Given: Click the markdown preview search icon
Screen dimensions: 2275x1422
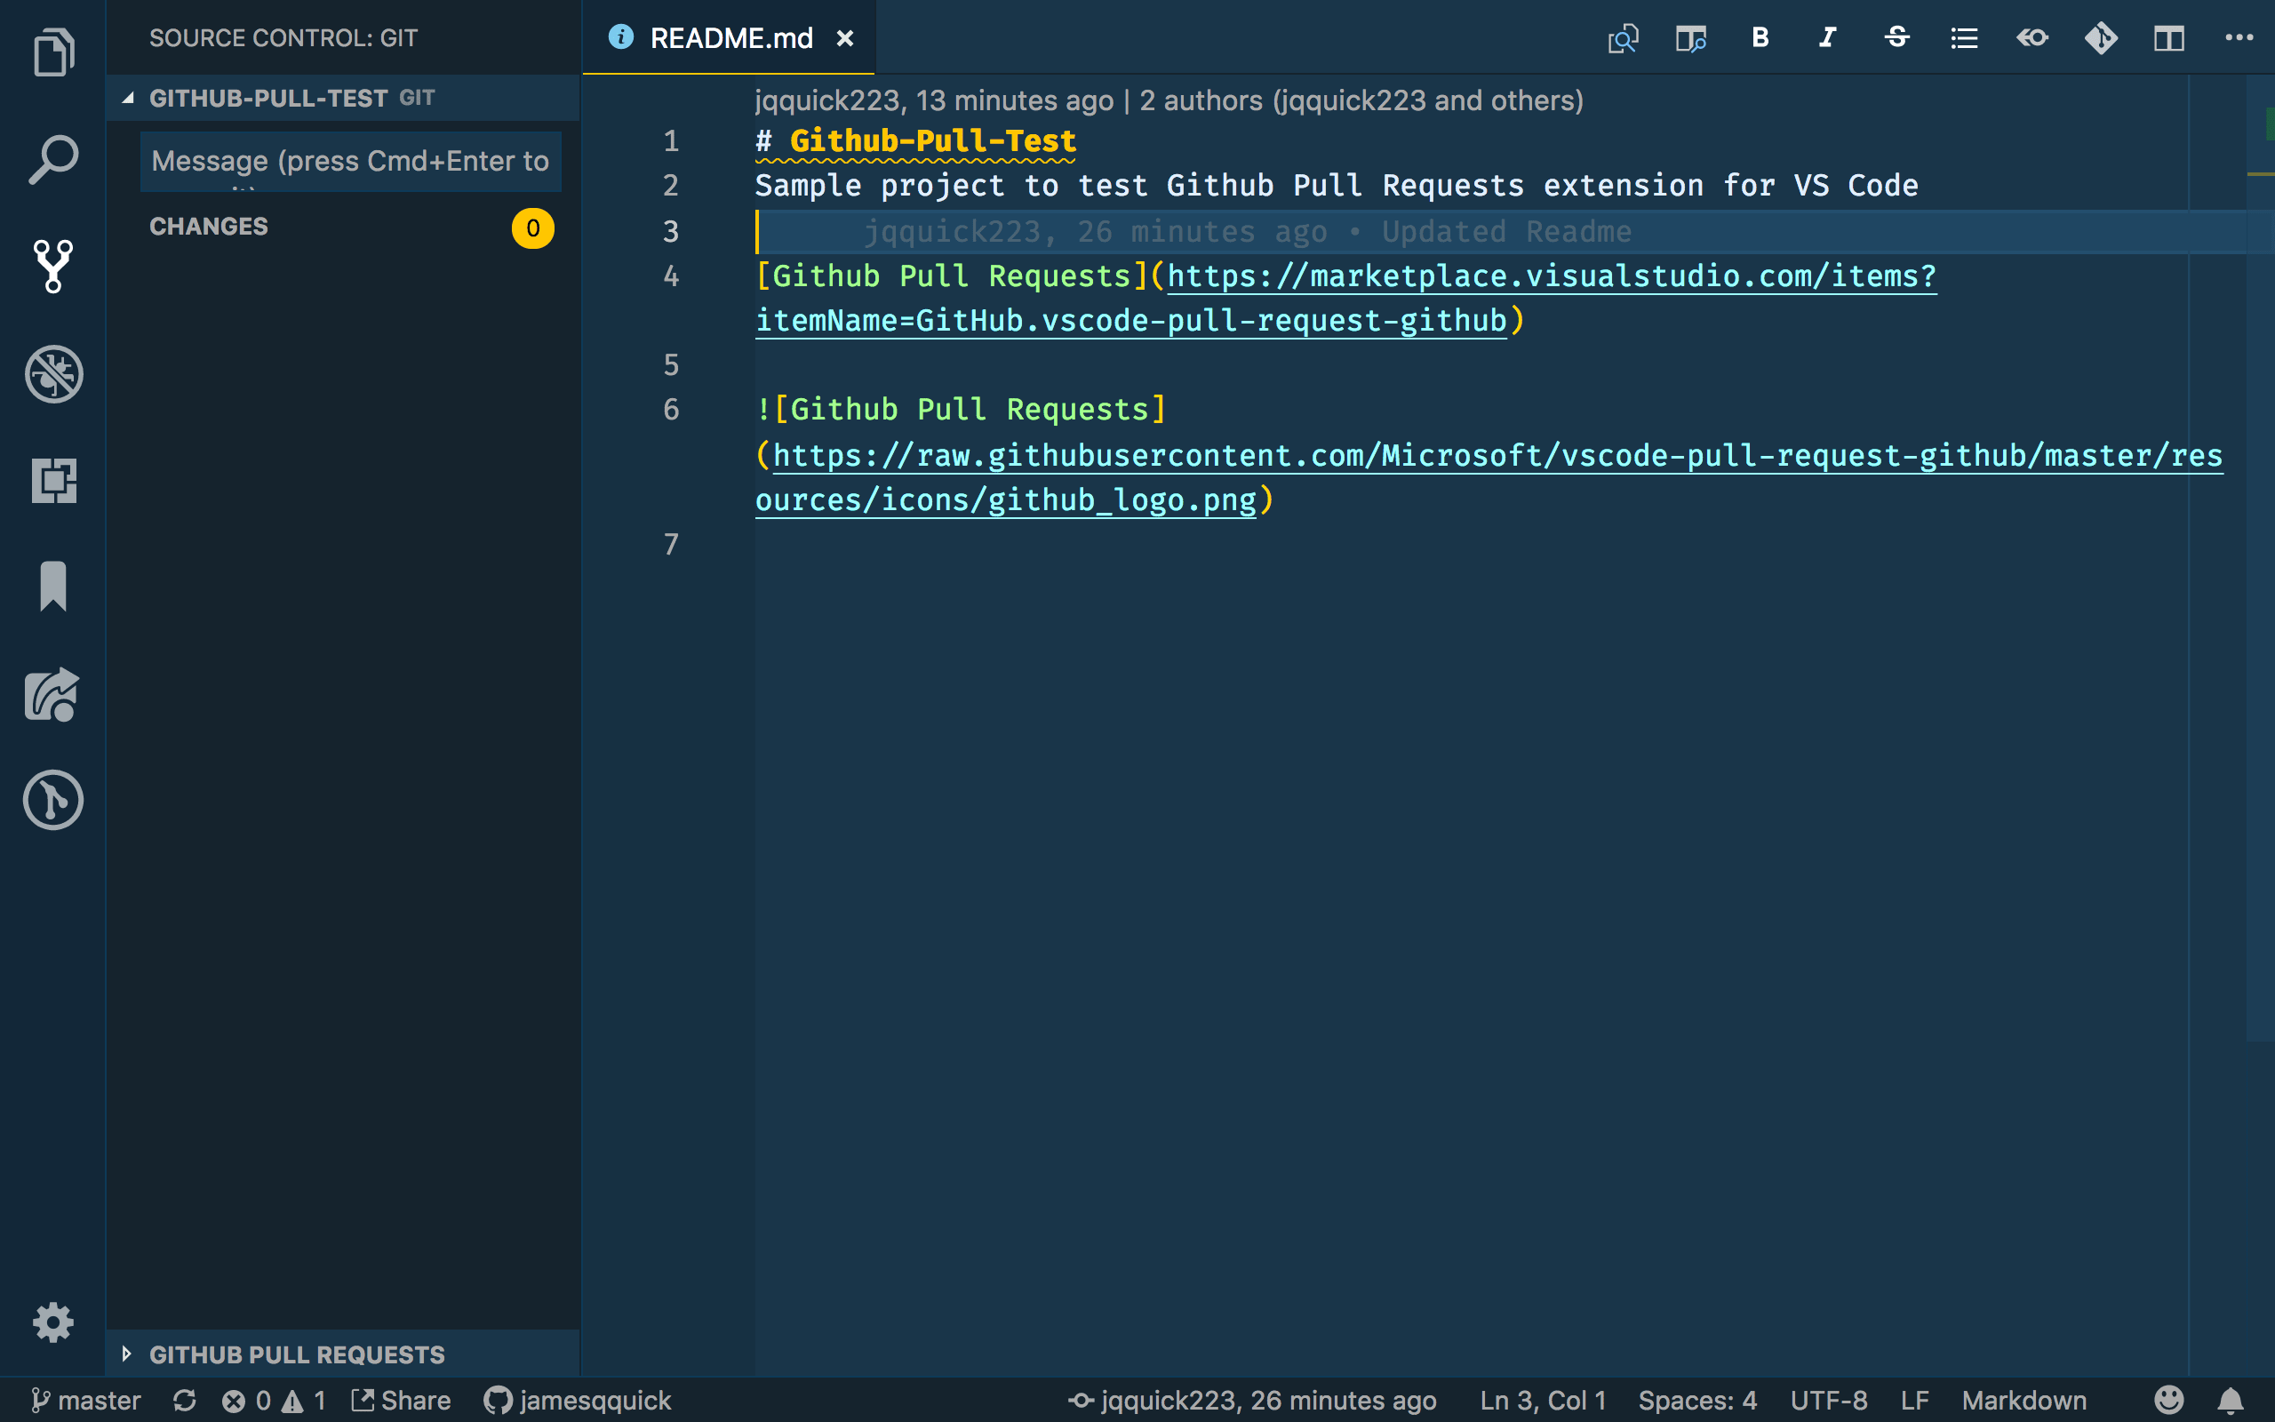Looking at the screenshot, I should [1623, 38].
